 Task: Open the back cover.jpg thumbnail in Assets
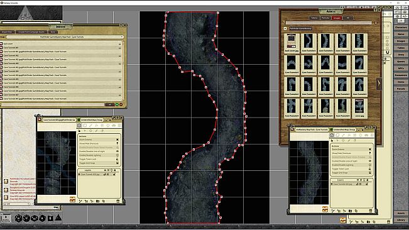click(292, 43)
